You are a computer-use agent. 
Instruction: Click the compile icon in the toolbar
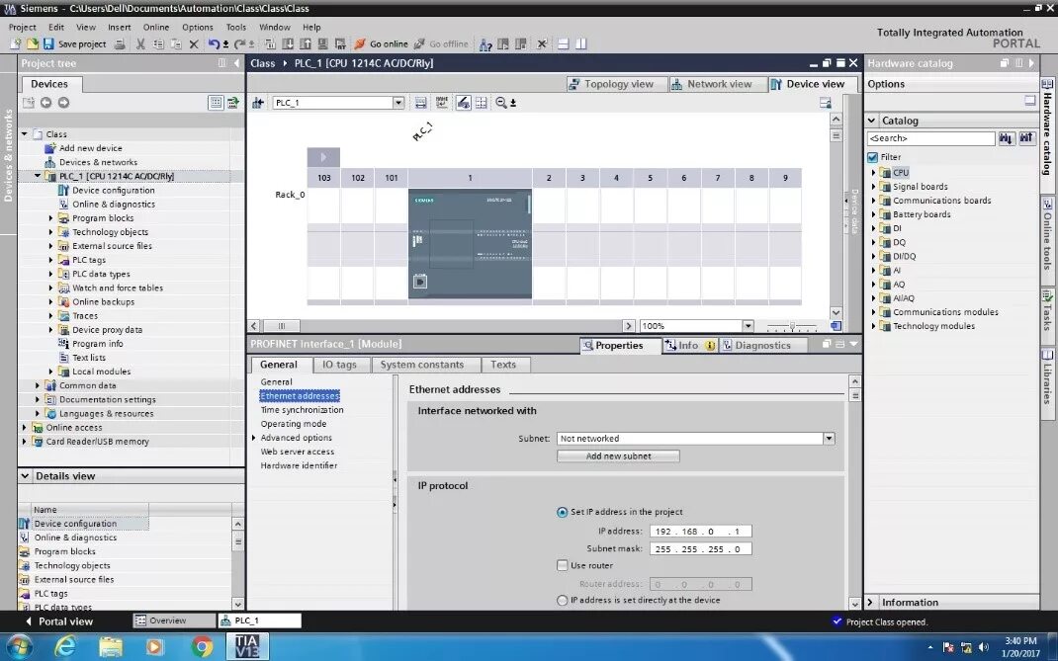pos(269,43)
